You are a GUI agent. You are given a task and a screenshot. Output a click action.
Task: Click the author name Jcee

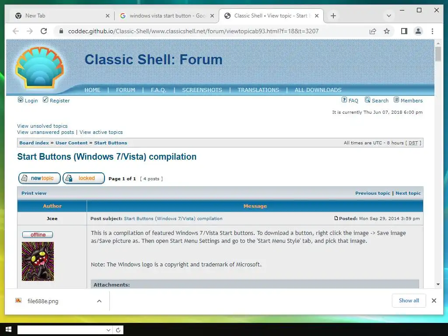(52, 219)
